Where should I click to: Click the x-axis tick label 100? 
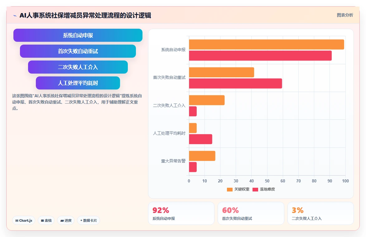pyautogui.click(x=345, y=181)
